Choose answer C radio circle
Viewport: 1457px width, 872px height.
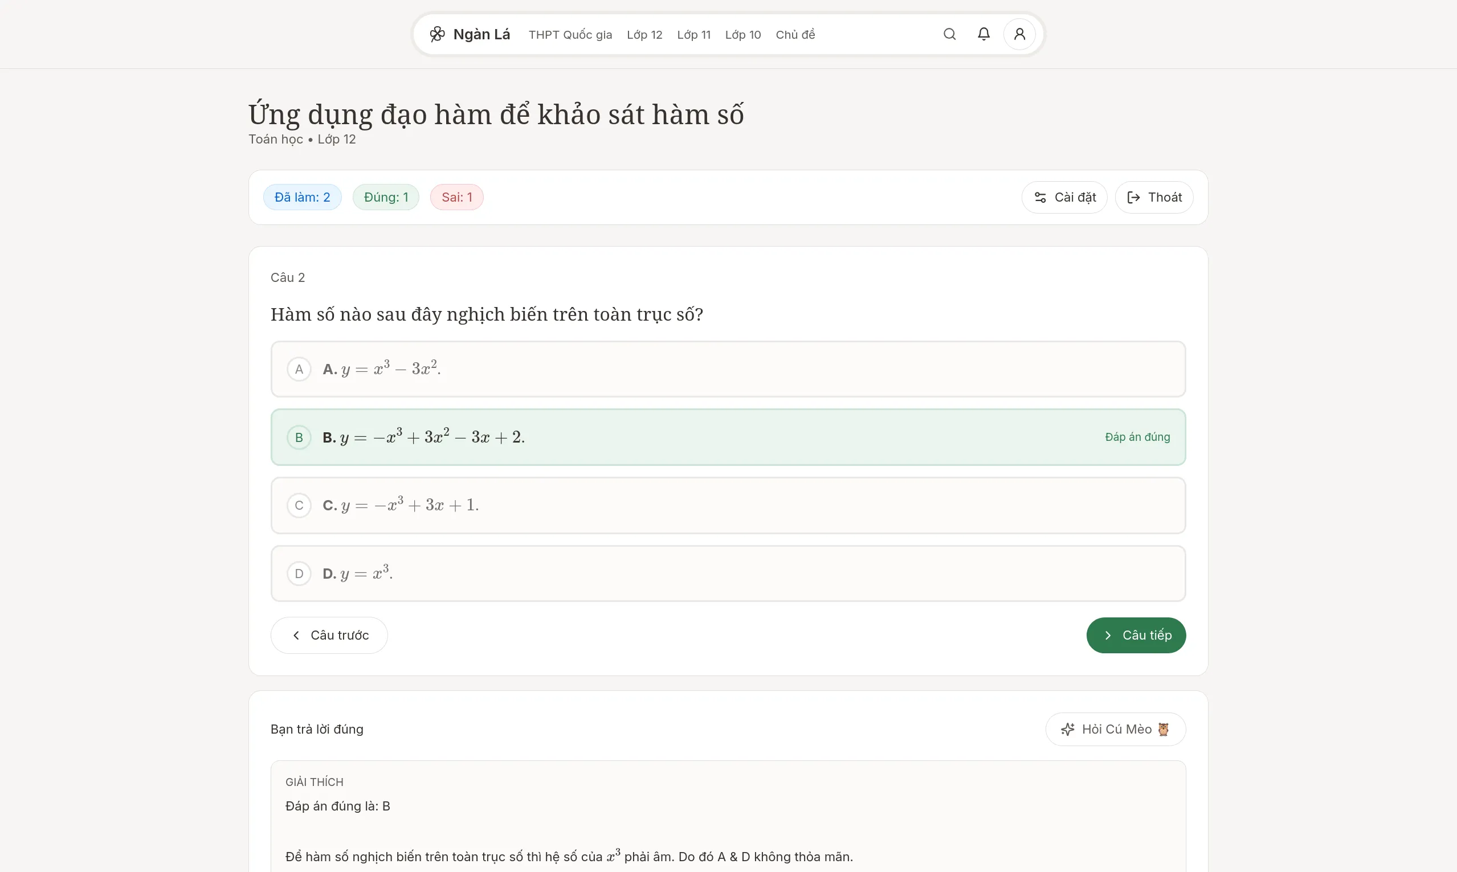[299, 505]
